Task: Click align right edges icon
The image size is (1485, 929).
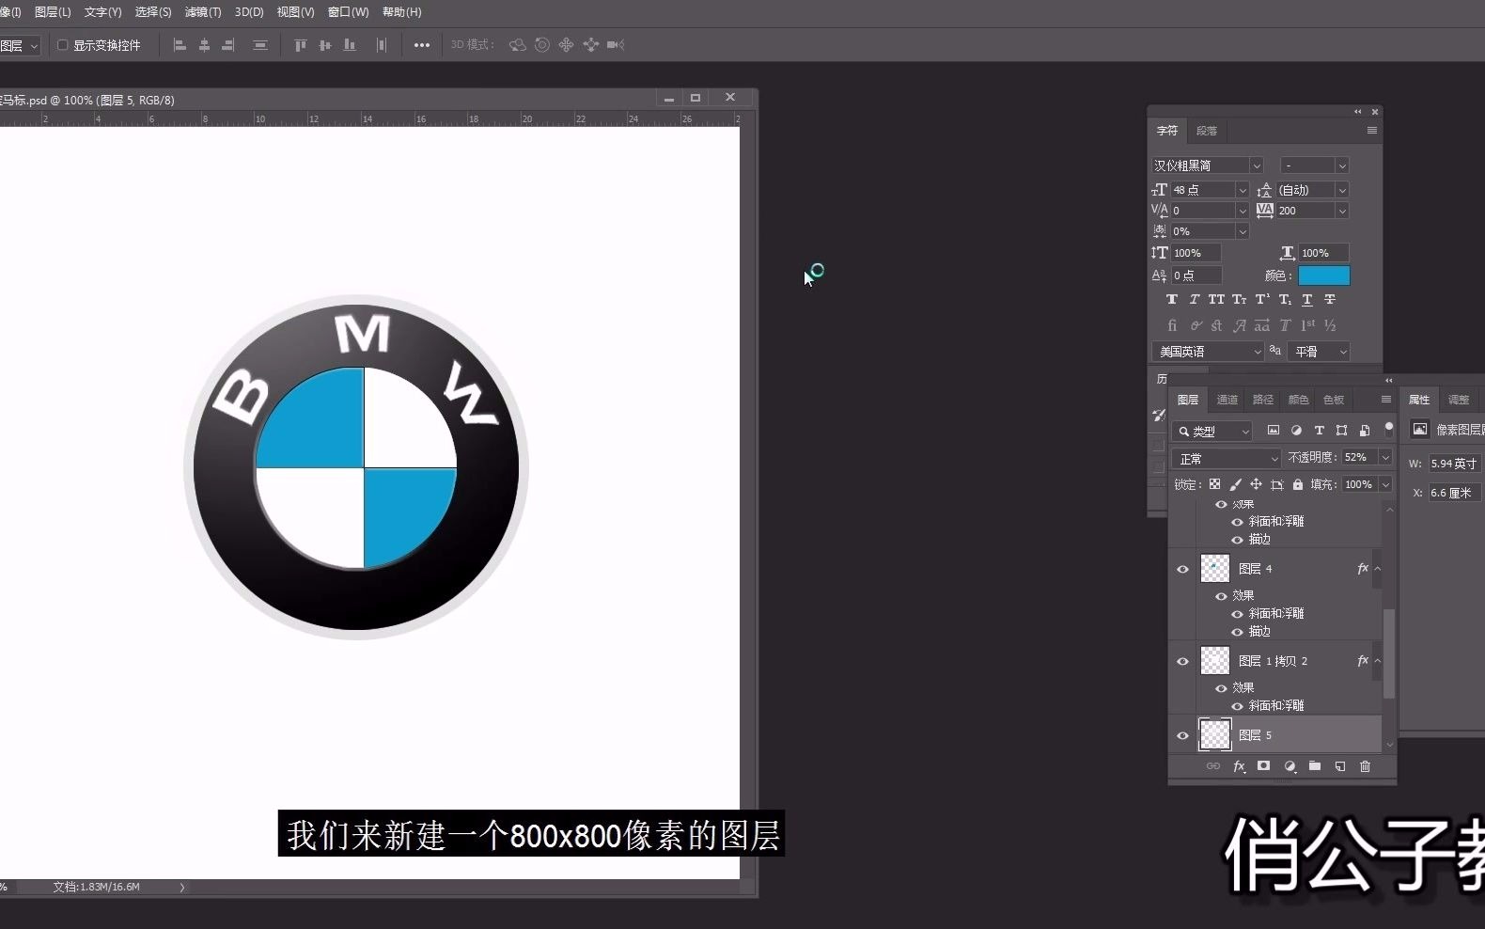Action: coord(227,45)
